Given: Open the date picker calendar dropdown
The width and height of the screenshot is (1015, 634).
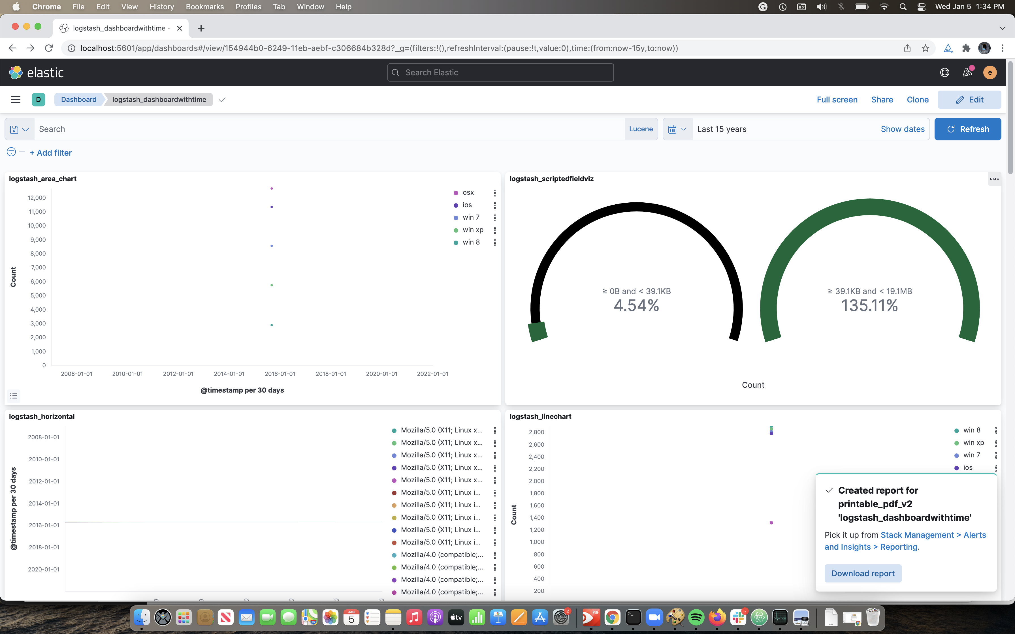Looking at the screenshot, I should click(677, 129).
